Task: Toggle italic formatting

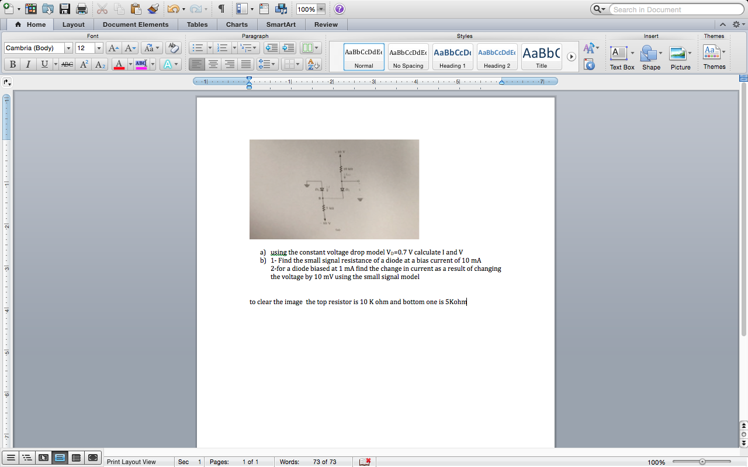Action: tap(27, 64)
